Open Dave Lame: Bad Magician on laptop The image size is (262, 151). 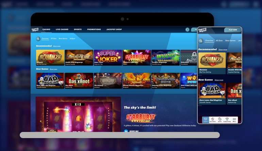coord(50,81)
